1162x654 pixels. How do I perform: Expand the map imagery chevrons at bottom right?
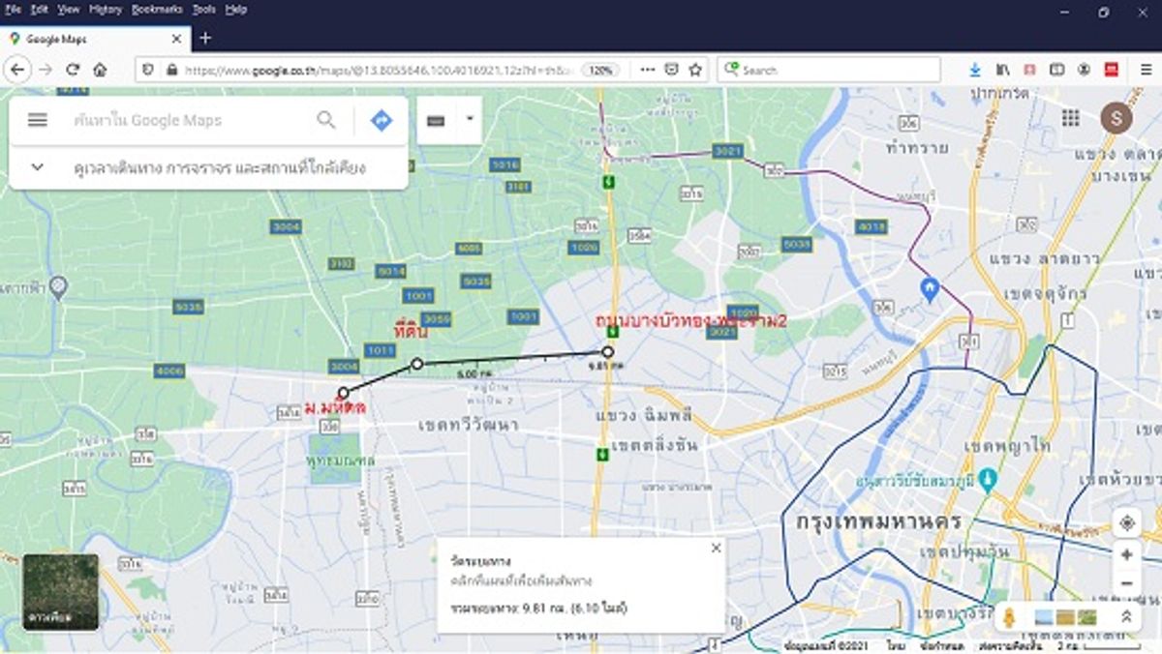(x=1126, y=616)
